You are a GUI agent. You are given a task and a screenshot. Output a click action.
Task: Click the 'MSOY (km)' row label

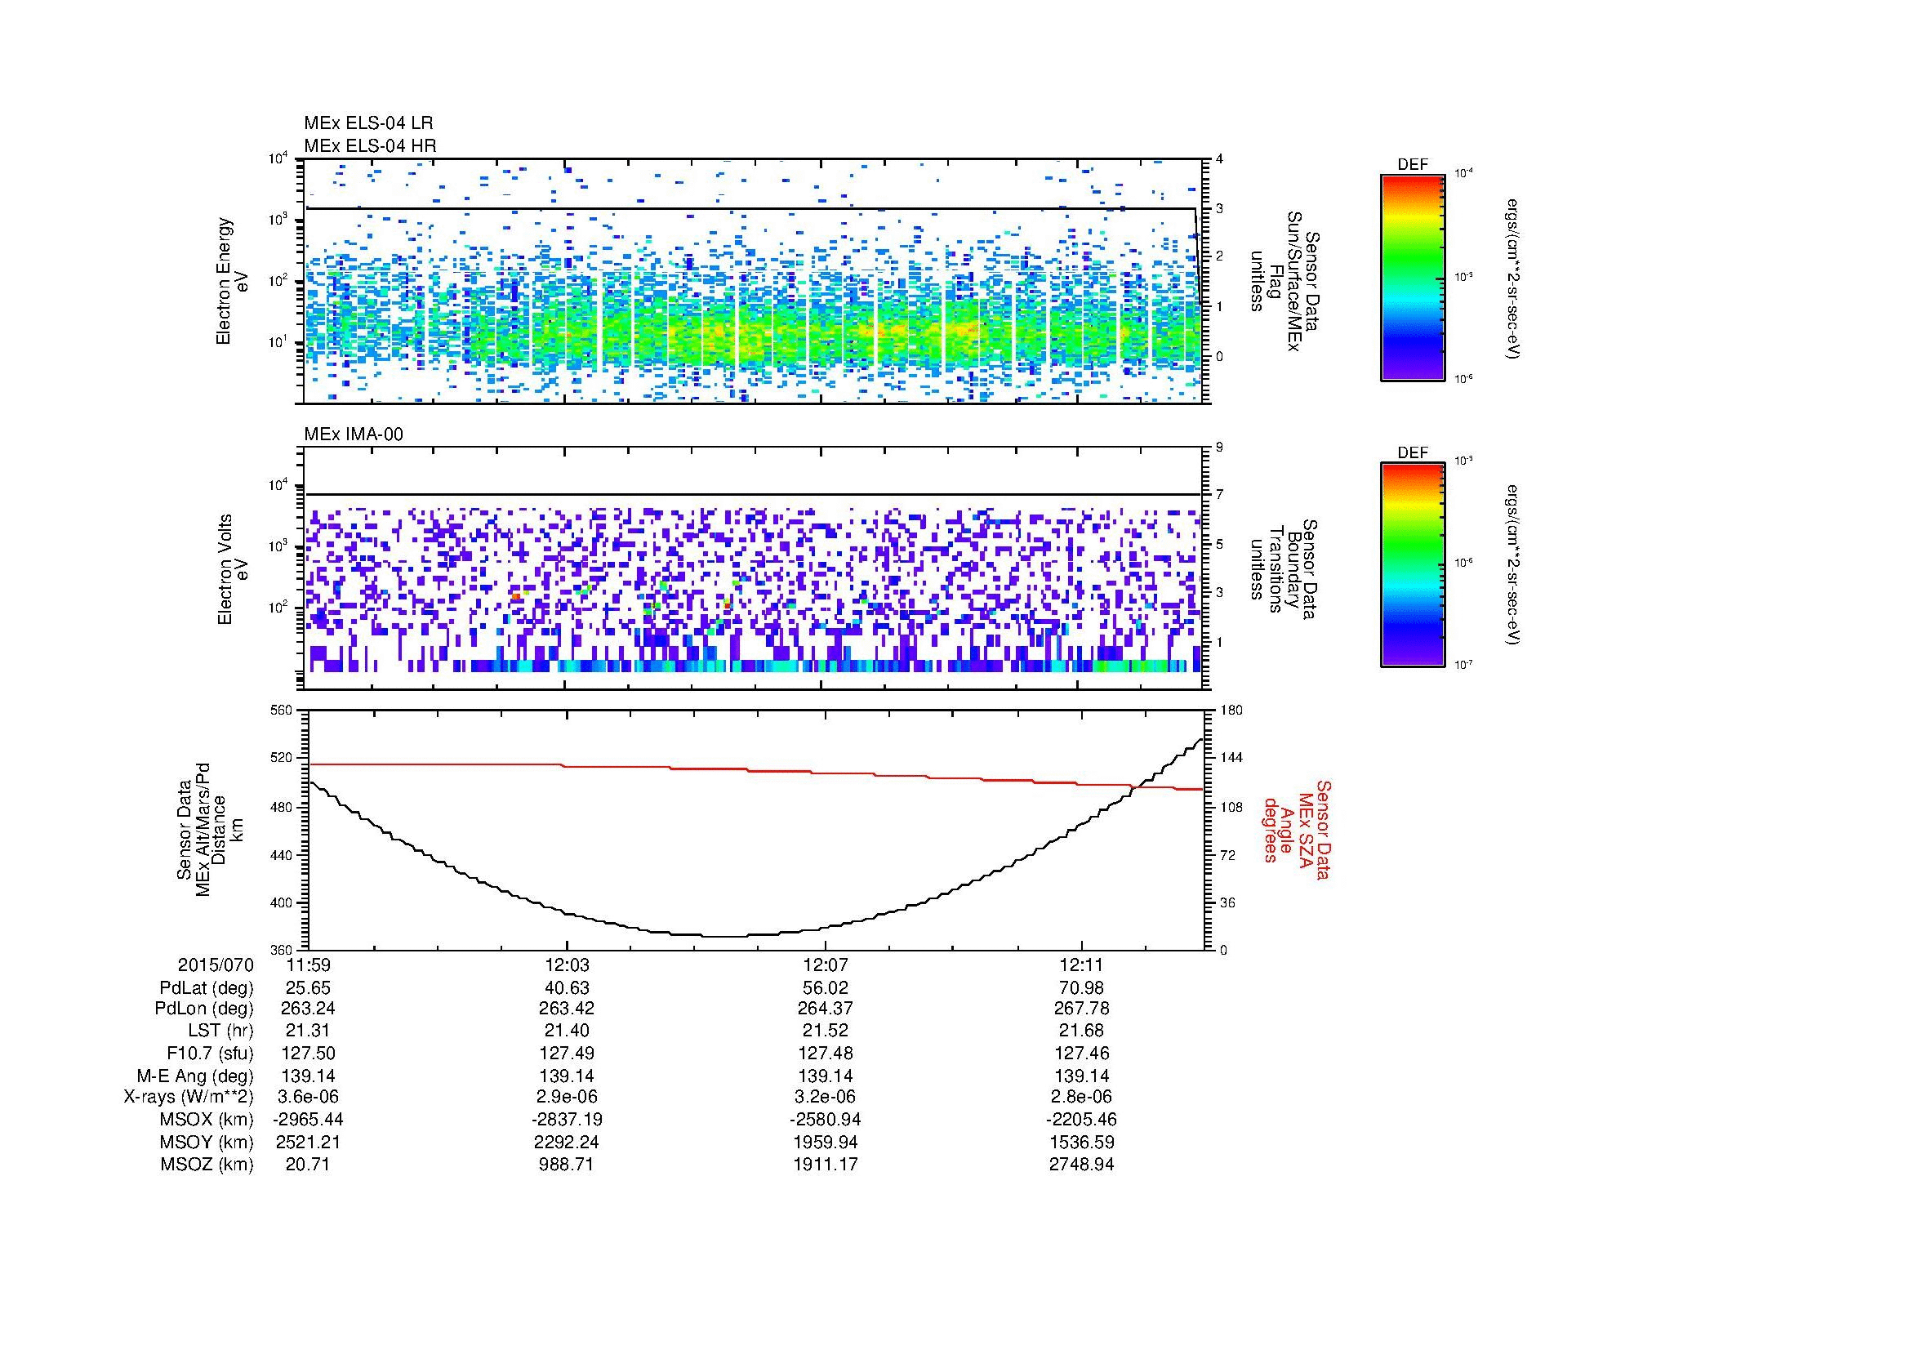[207, 1142]
